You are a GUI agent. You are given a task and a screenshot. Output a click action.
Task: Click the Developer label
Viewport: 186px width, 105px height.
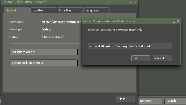click(x=16, y=29)
